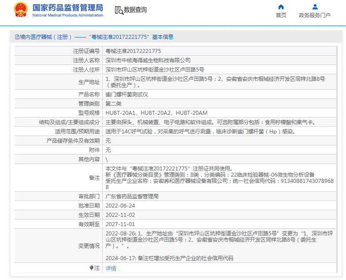The width and height of the screenshot is (346, 280).
Task: Click 适用范围/预期用途 label
Action: pos(77,132)
